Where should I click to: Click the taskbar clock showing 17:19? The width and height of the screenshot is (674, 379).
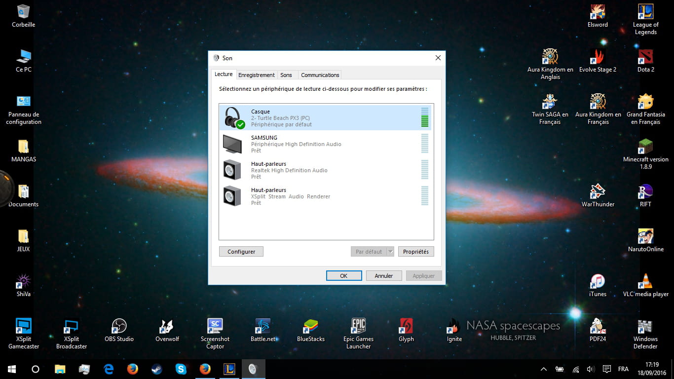tap(652, 369)
